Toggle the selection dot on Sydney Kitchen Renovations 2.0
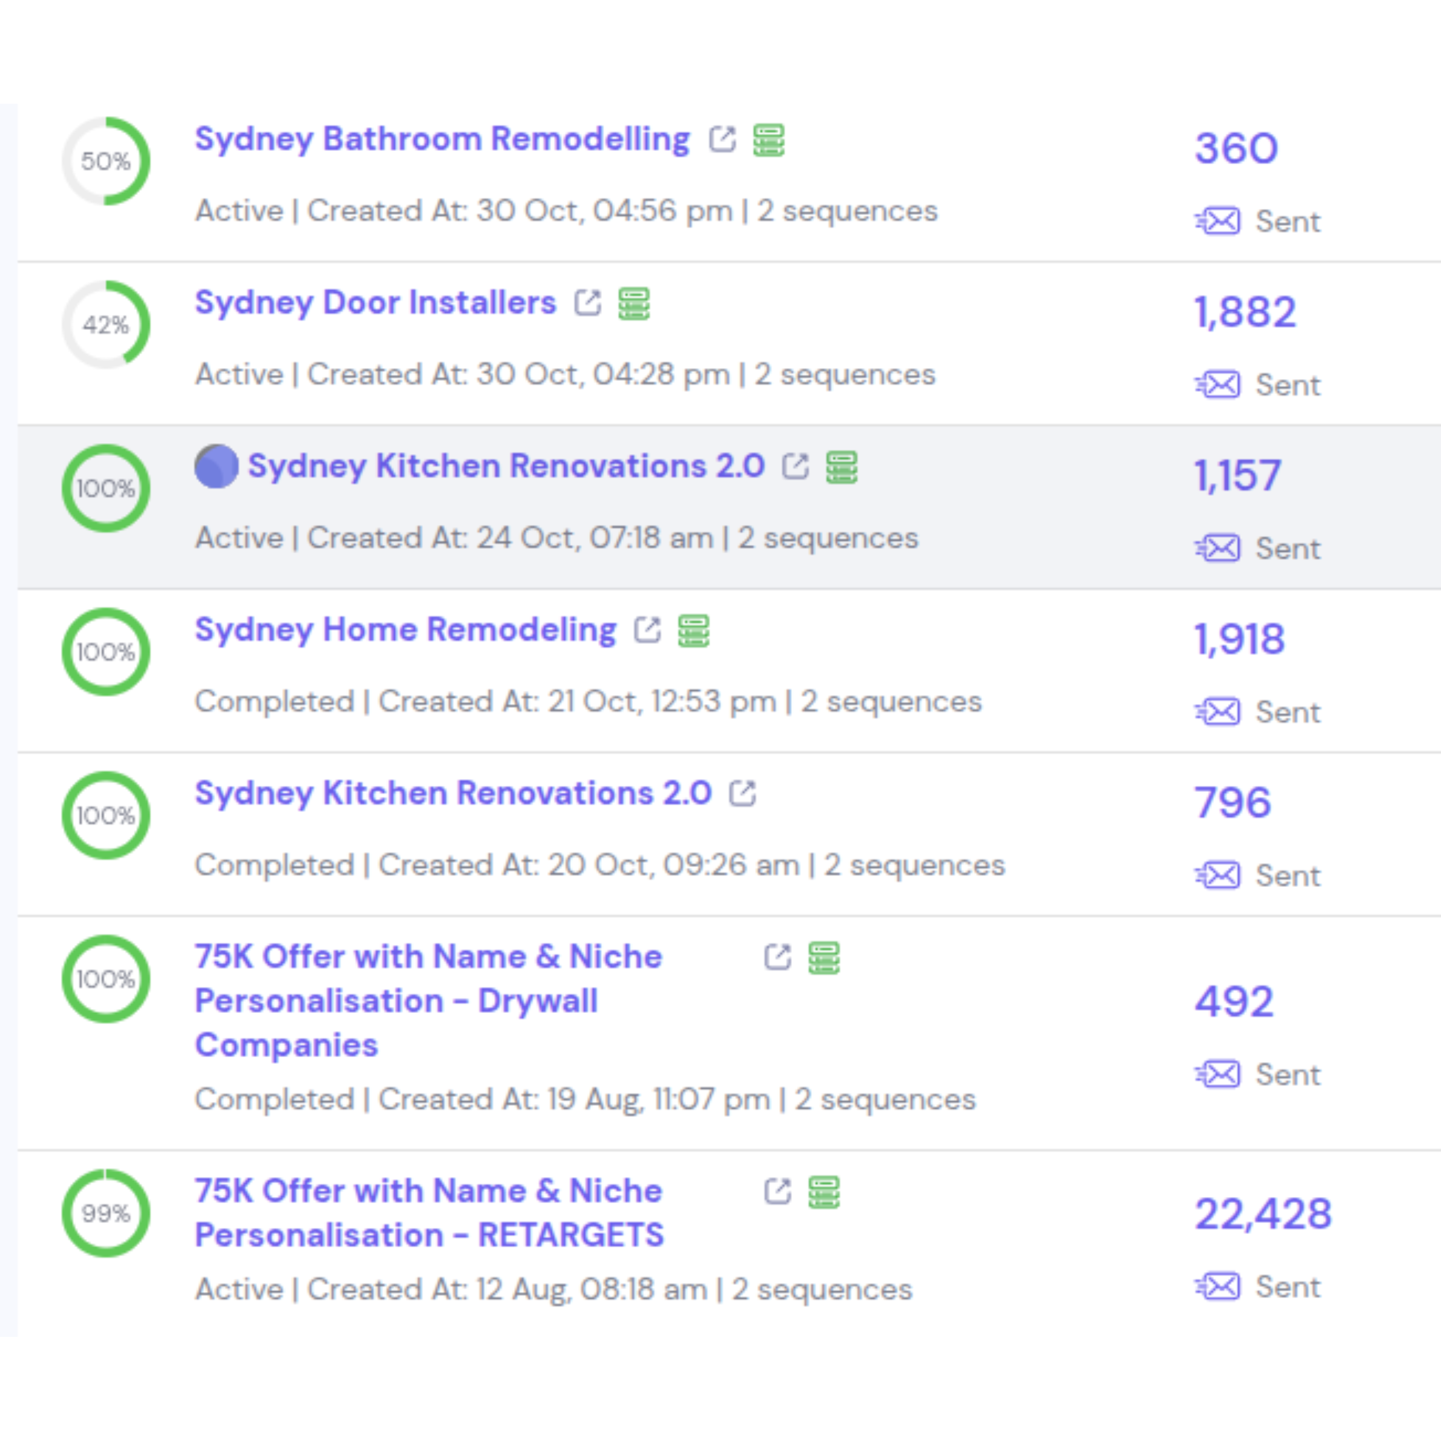 point(216,466)
